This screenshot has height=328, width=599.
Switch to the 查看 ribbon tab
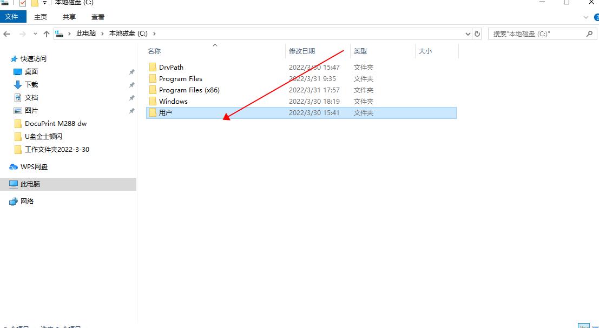98,17
